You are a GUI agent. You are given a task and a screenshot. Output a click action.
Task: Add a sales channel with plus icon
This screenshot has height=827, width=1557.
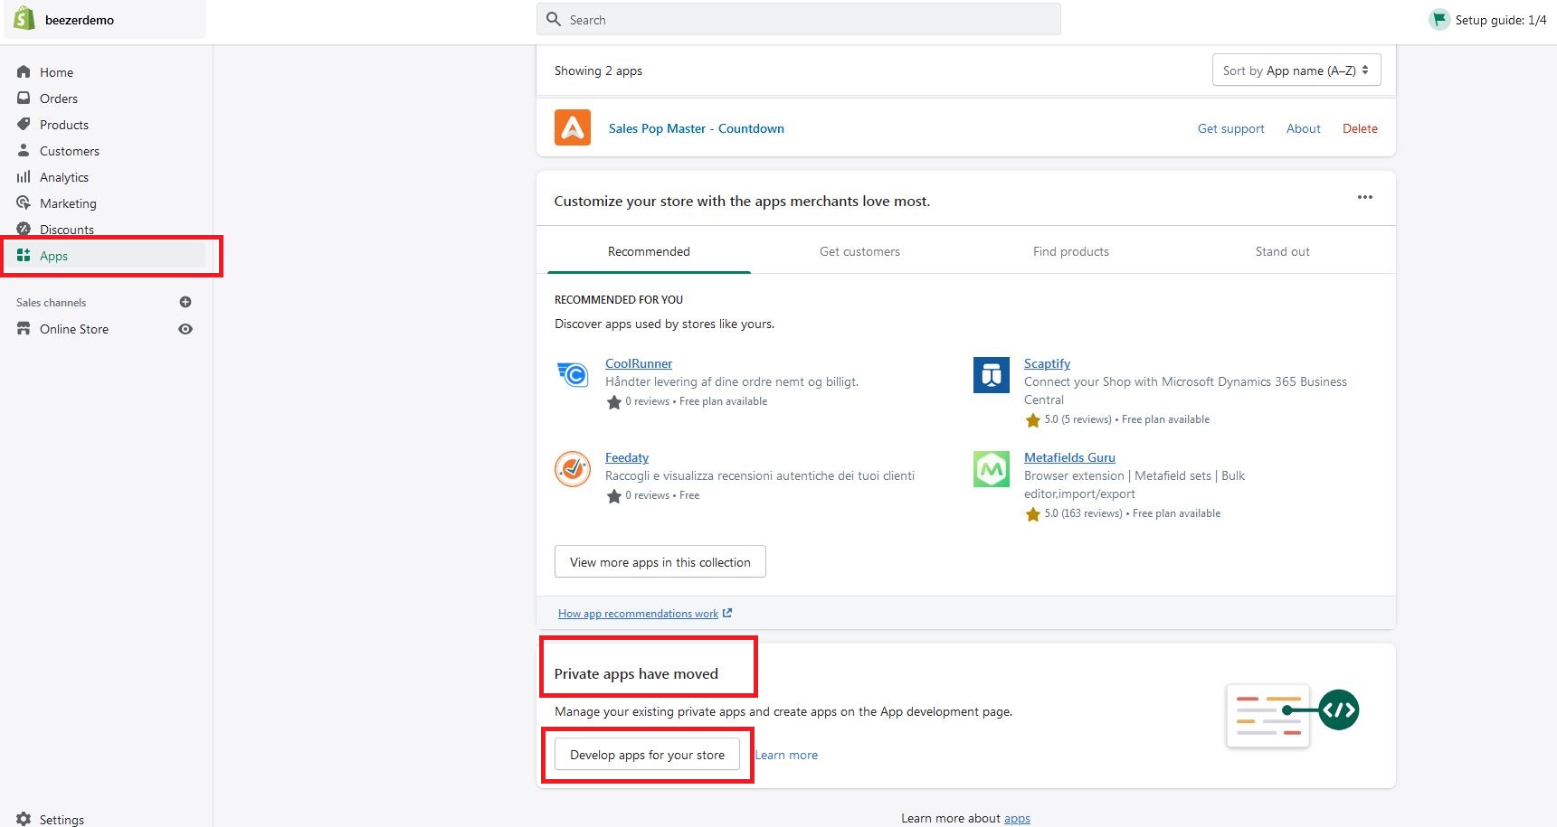(x=185, y=302)
